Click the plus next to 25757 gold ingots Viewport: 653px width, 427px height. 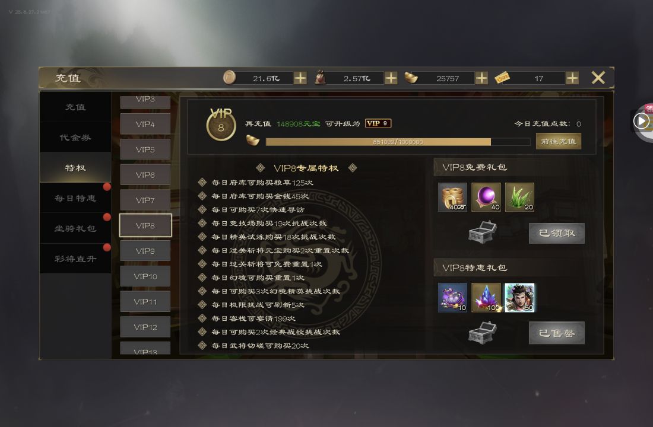pos(481,78)
